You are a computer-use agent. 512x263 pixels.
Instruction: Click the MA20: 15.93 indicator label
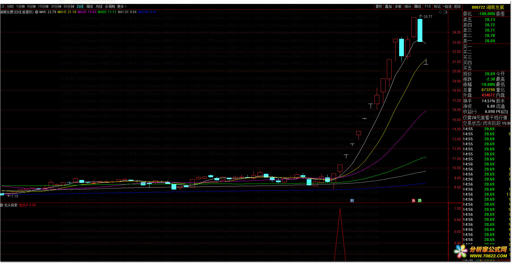(x=87, y=12)
